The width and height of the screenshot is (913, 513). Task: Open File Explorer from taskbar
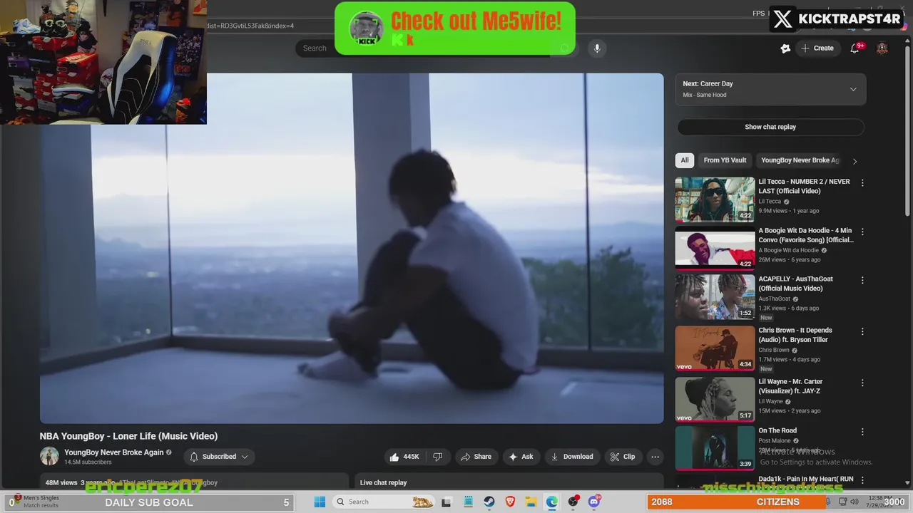[x=531, y=502]
